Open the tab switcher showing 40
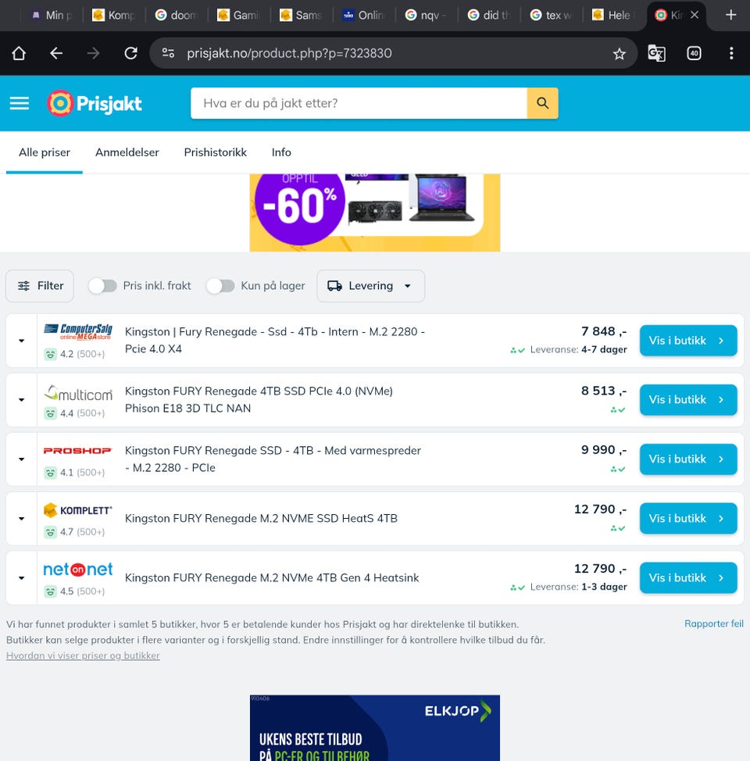The image size is (750, 761). tap(694, 53)
